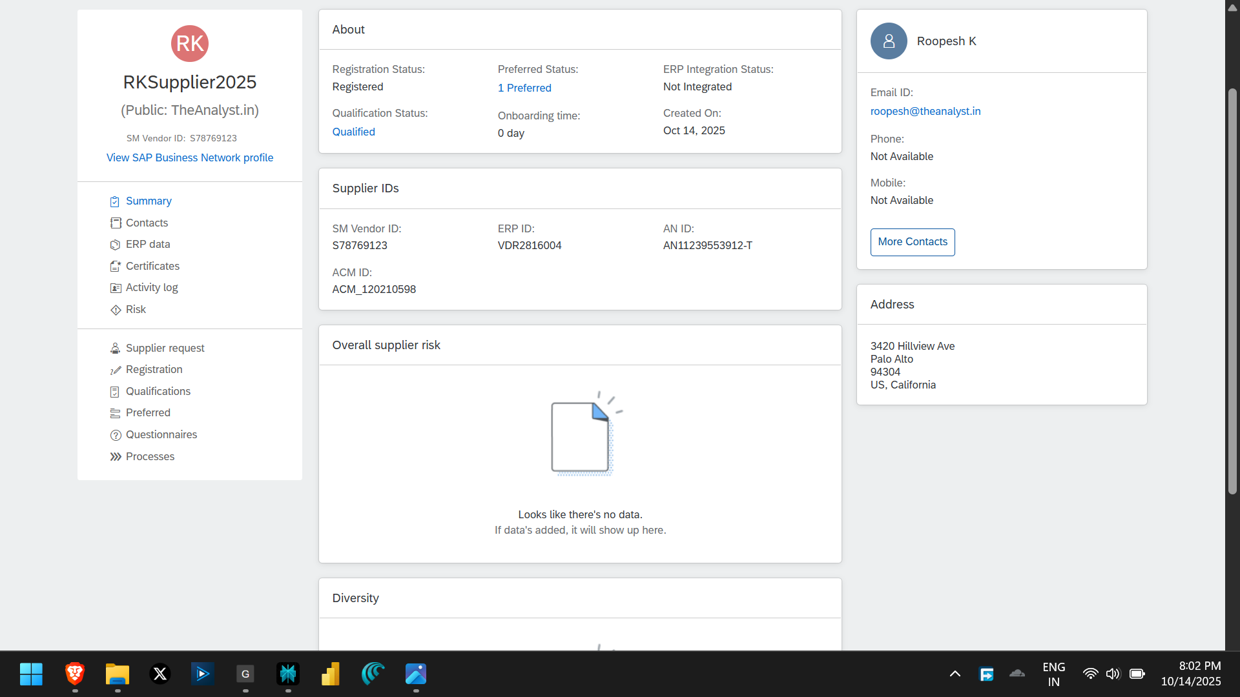Select the Preferred sidebar item
Viewport: 1240px width, 697px height.
(x=148, y=413)
